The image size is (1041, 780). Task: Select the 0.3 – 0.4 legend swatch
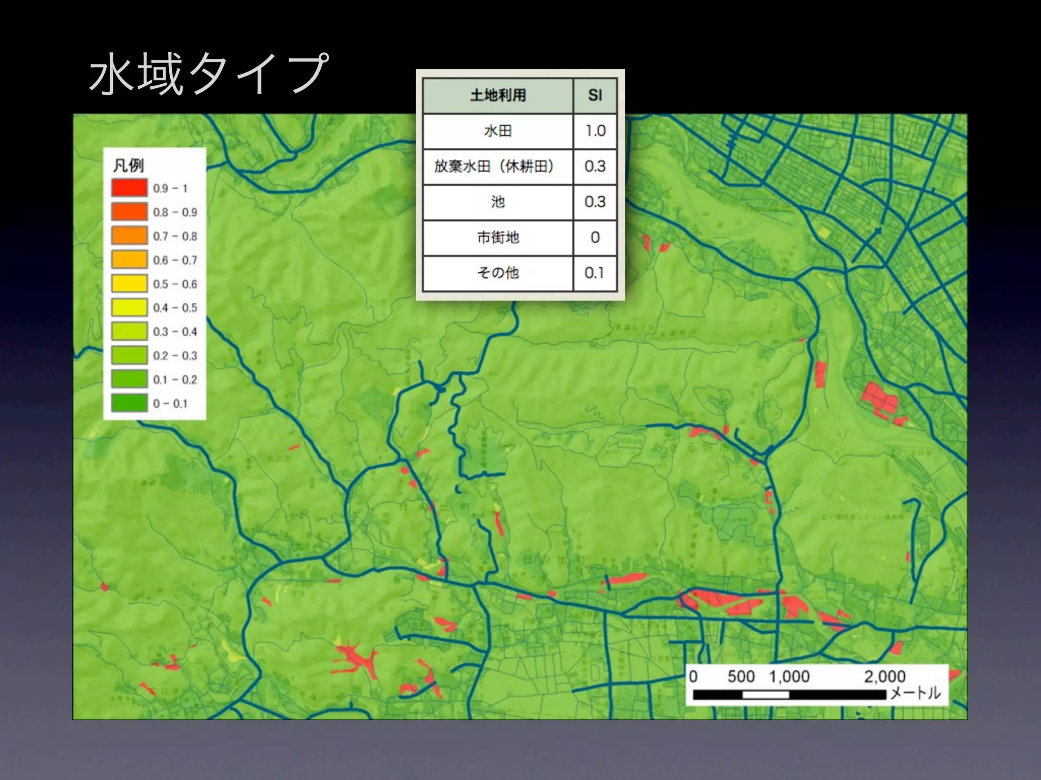pyautogui.click(x=129, y=331)
